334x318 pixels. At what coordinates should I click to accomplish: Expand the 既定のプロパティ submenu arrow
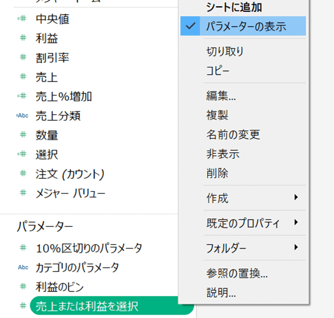click(296, 222)
